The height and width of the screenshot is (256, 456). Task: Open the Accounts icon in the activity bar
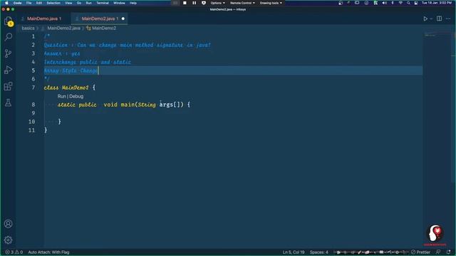point(8,223)
